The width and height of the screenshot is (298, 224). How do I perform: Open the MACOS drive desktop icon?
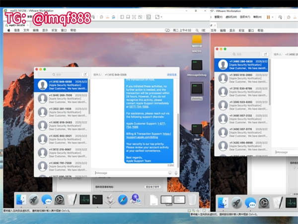[x=197, y=42]
